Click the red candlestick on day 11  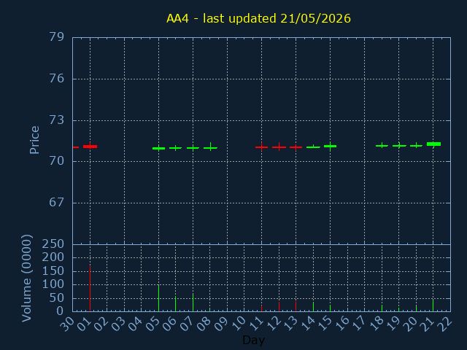[x=261, y=147]
